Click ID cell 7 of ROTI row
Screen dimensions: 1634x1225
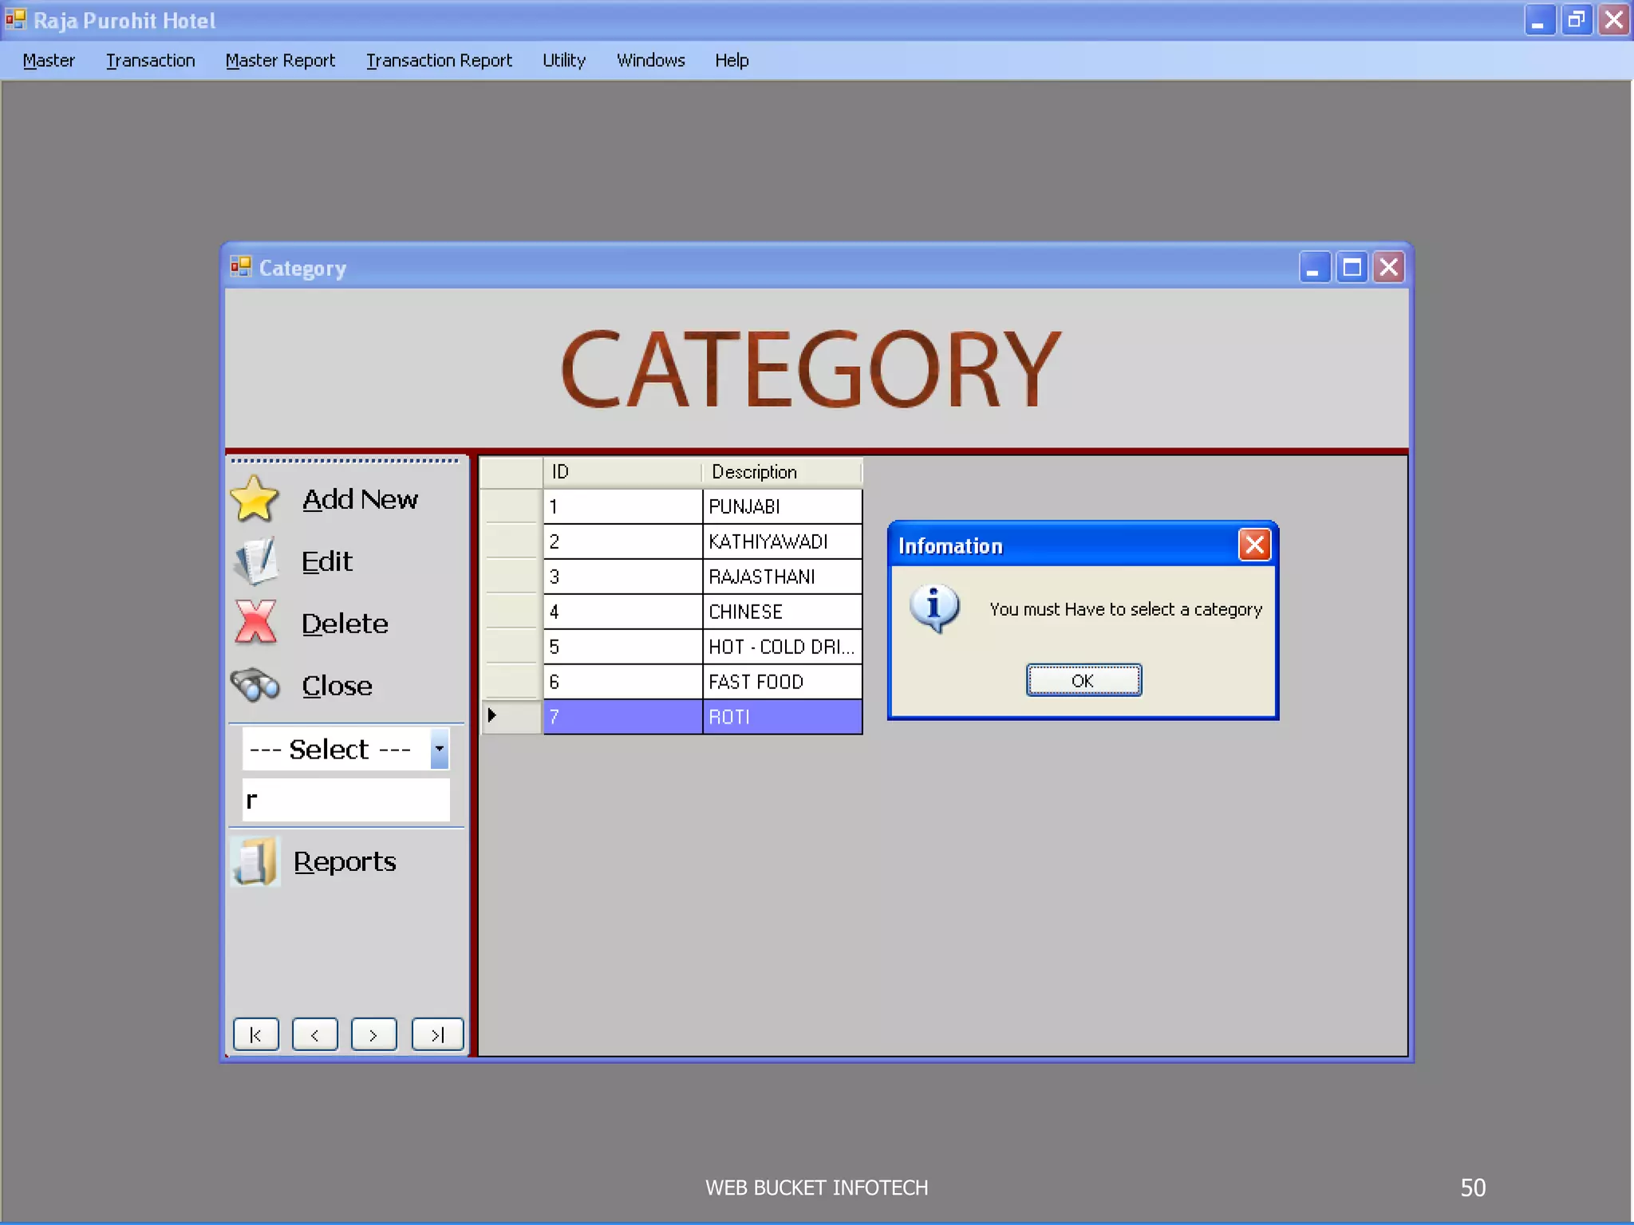point(622,717)
